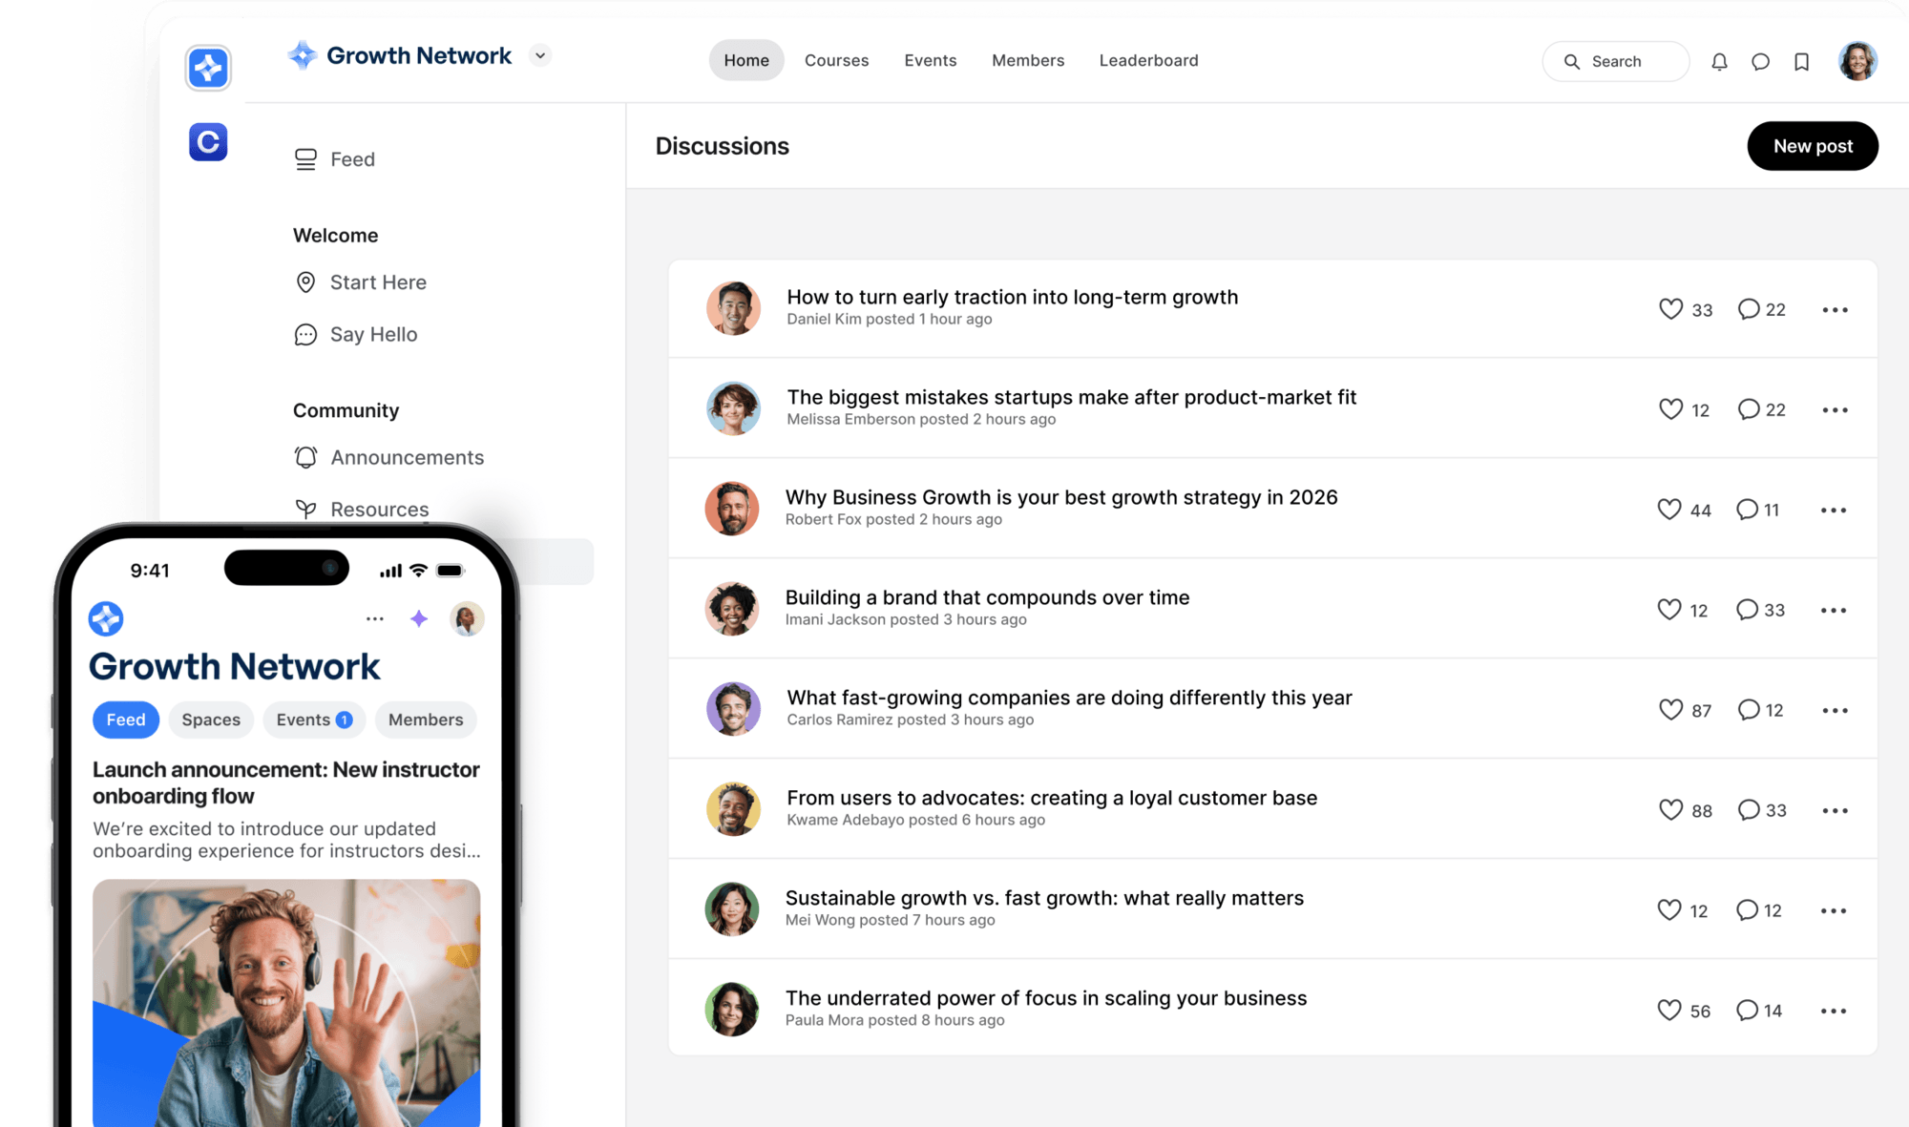
Task: View the Leaderboard tab
Action: click(1149, 60)
